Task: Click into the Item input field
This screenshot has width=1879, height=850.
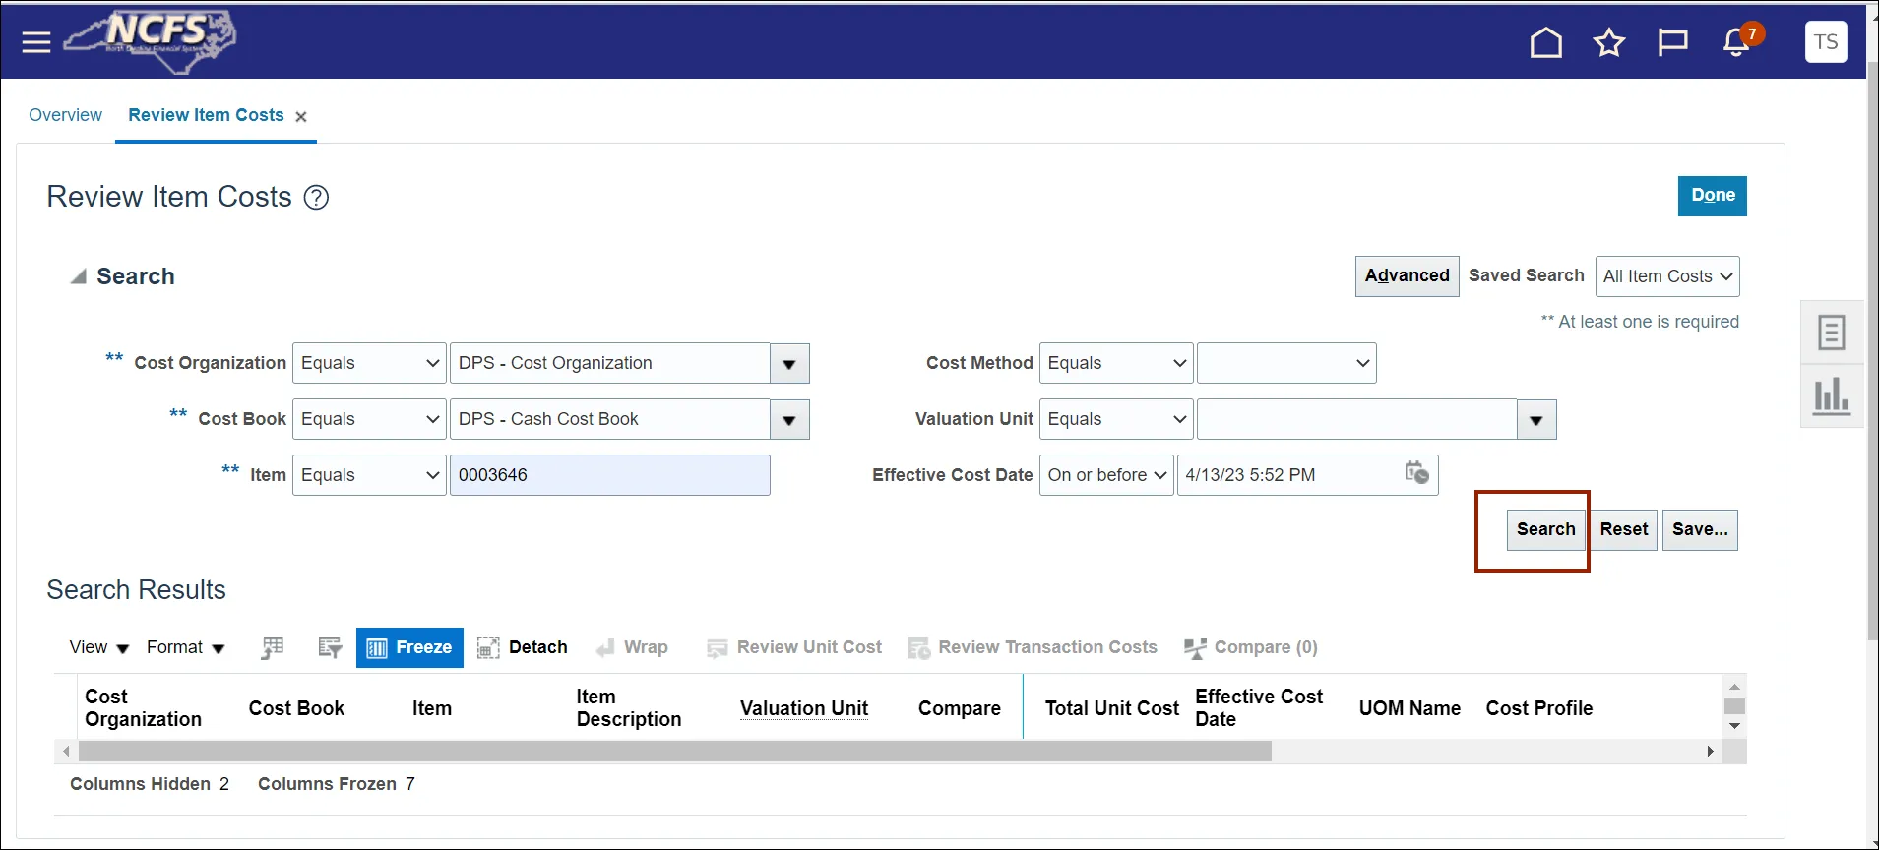Action: (x=609, y=475)
